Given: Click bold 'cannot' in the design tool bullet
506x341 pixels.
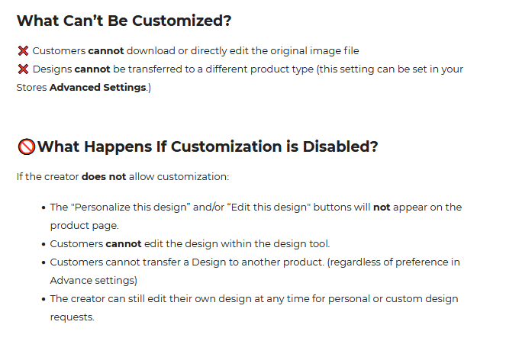Looking at the screenshot, I should [124, 243].
